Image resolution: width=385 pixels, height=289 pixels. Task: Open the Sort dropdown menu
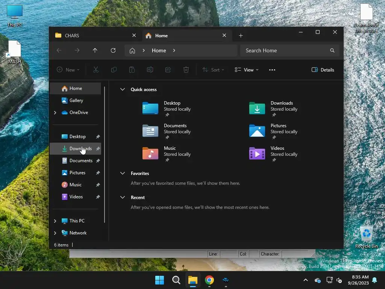pos(213,70)
